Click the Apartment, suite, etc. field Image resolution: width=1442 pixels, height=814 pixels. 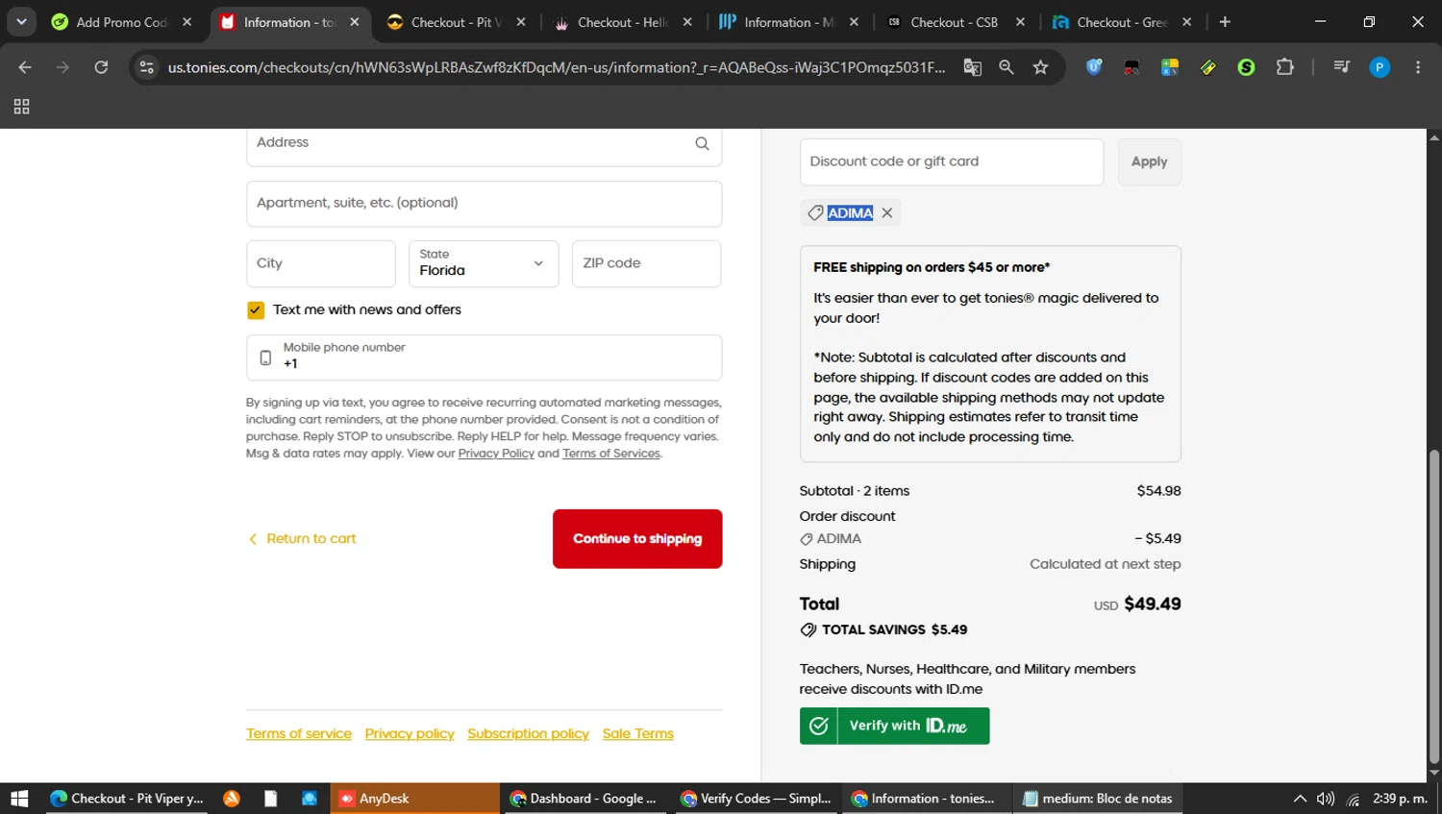484,204
